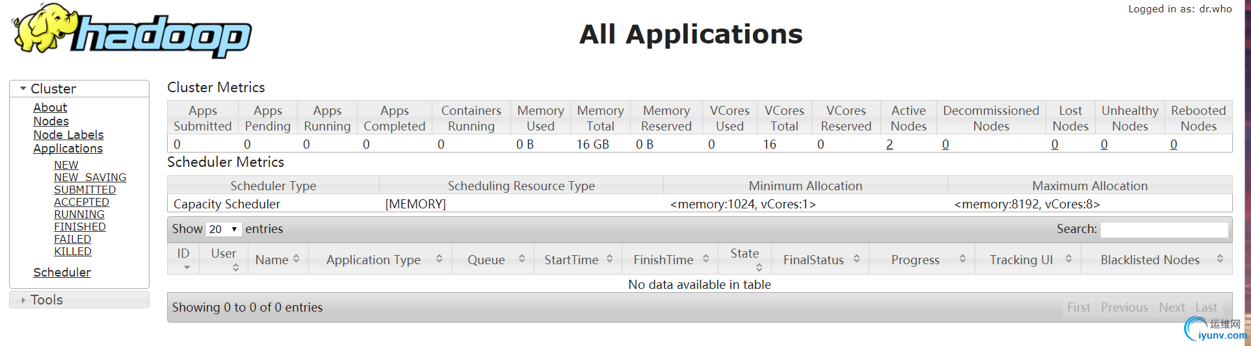This screenshot has width=1251, height=346.
Task: Click the Hadoop elephant logo
Action: point(131,31)
